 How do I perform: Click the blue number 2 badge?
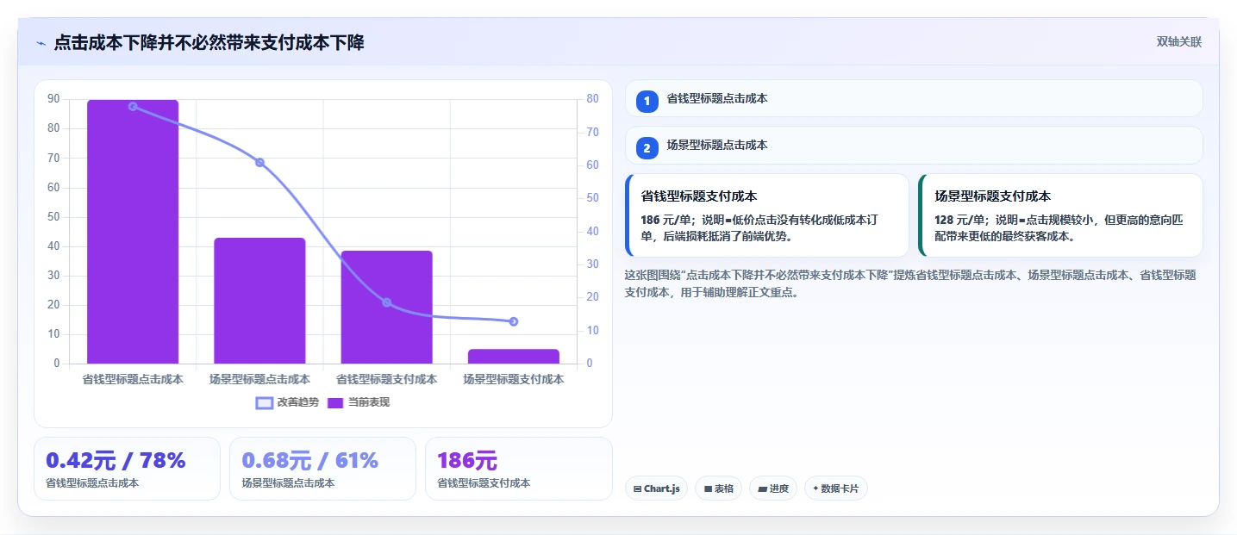coord(647,147)
